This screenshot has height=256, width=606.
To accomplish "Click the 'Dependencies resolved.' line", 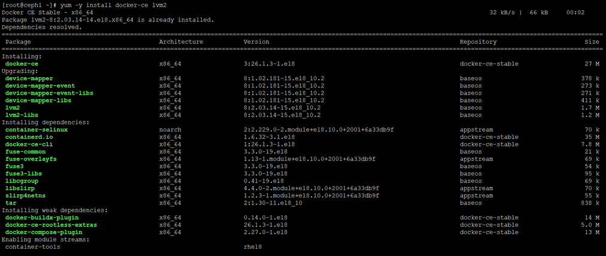I will (42, 27).
